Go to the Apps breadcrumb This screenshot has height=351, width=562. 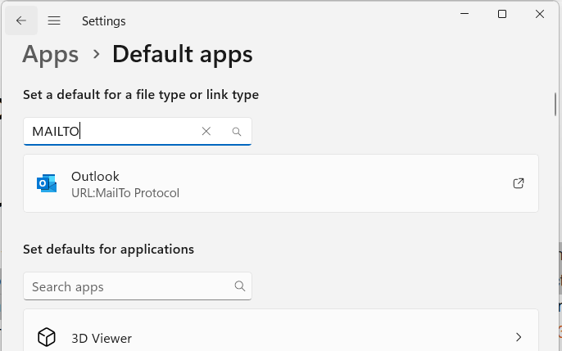pos(51,55)
